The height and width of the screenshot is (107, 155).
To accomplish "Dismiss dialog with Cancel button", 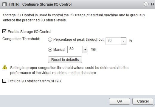I will point(143,101).
